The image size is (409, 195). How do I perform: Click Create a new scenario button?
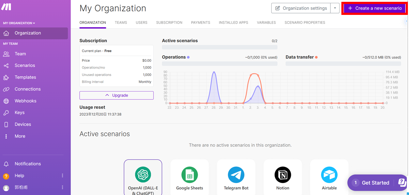(x=374, y=8)
